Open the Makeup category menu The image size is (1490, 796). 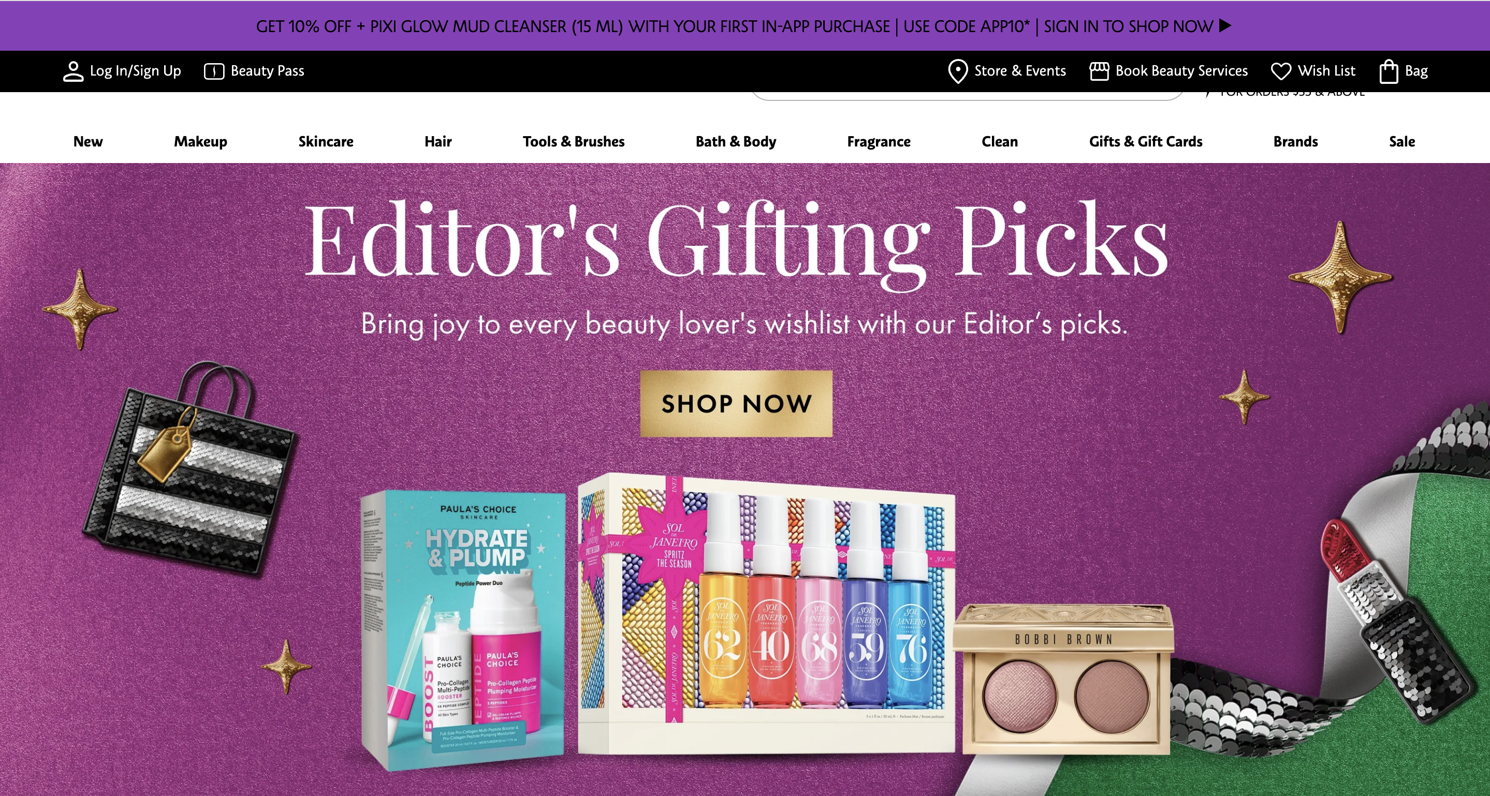point(200,142)
